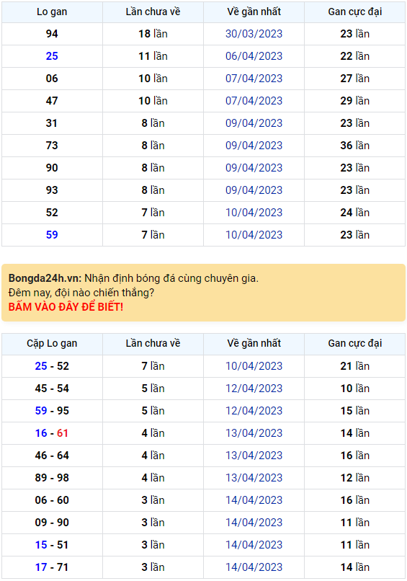407x581 pixels.
Task: Select Lo gan number 94
Action: [52, 34]
